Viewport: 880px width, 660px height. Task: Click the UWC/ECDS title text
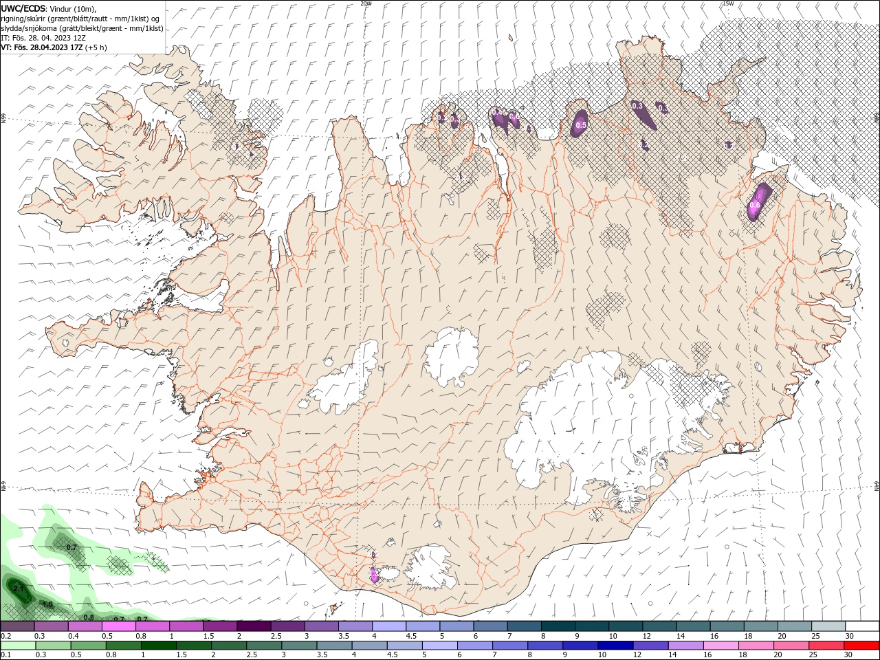23,8
